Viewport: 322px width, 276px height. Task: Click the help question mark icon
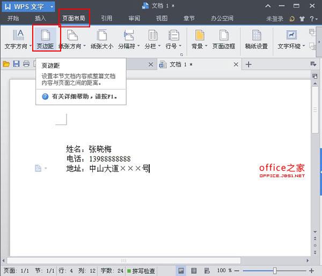coord(312,19)
